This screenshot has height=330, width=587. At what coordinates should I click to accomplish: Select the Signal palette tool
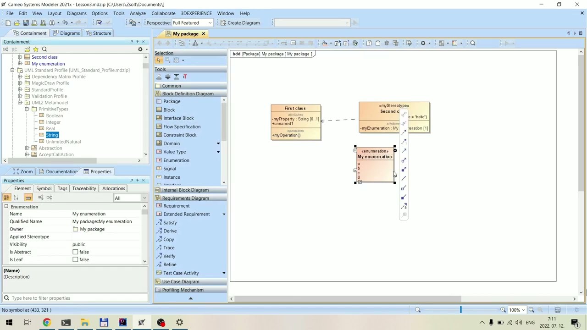(x=170, y=169)
